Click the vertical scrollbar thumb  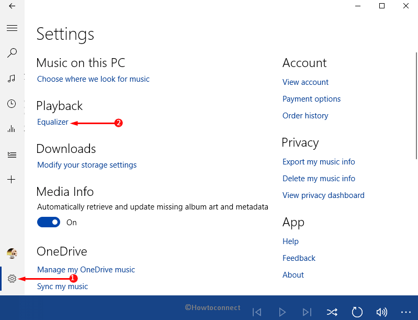pos(416,106)
